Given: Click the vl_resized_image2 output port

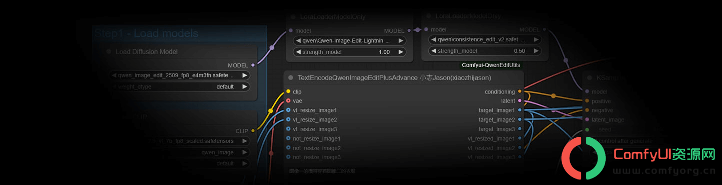Looking at the screenshot, I should click(x=520, y=148).
